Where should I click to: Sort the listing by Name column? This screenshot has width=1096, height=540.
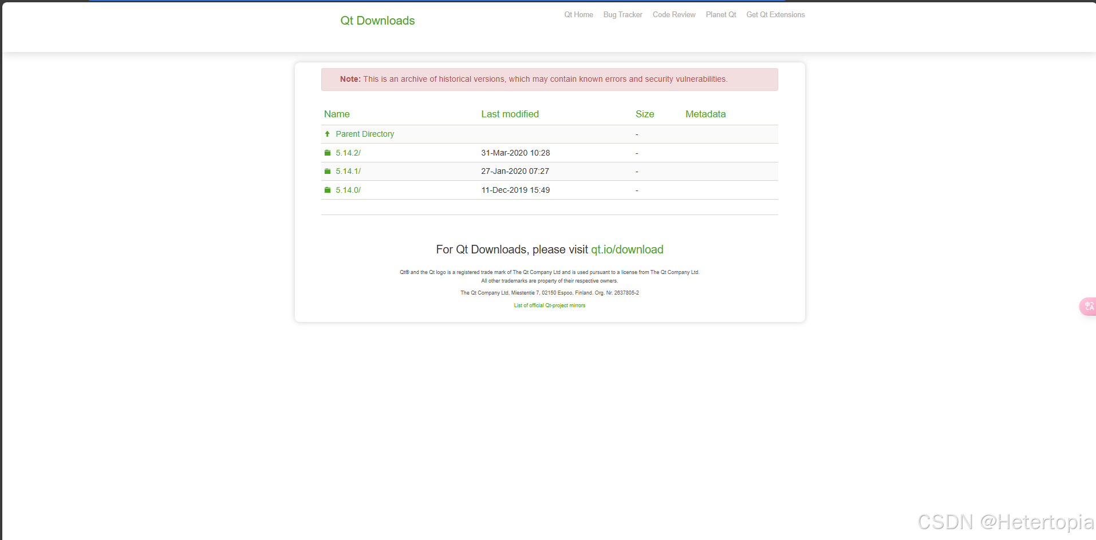(337, 114)
